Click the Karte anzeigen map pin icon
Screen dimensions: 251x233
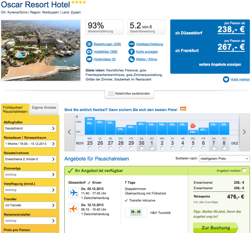click(132, 52)
